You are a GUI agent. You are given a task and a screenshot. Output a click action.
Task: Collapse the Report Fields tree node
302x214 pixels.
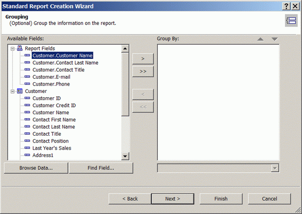[x=12, y=49]
